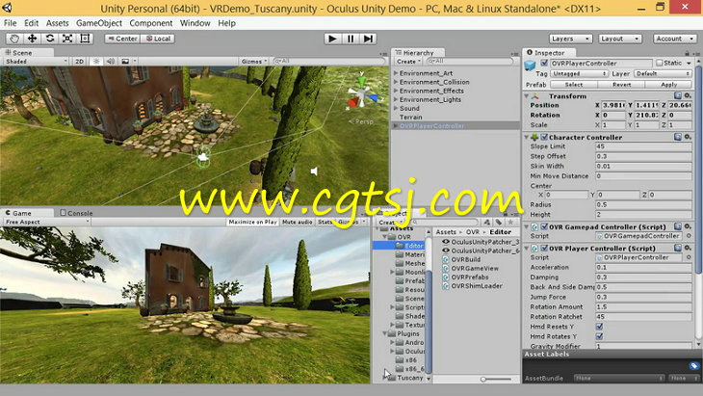
Task: Toggle Hmd Resets Y checkbox
Action: (x=599, y=327)
